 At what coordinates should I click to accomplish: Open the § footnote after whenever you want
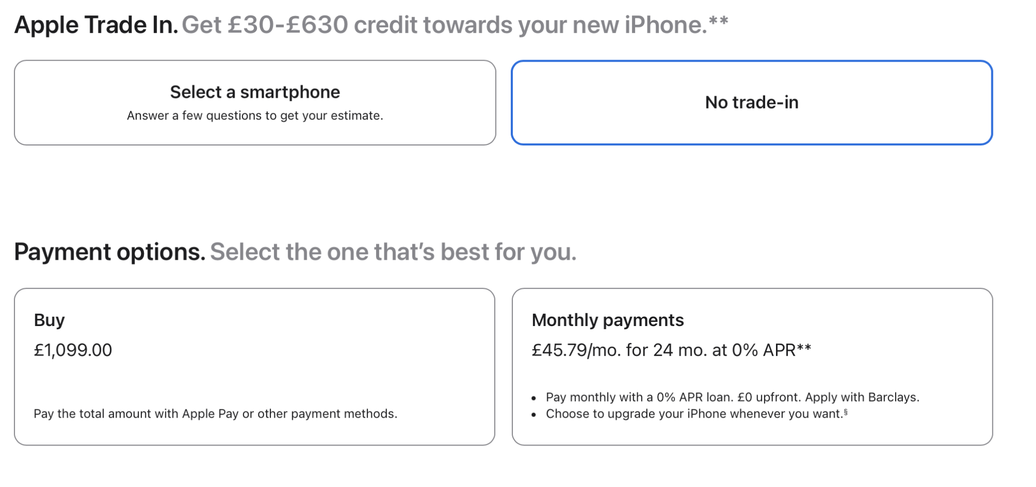click(x=846, y=412)
